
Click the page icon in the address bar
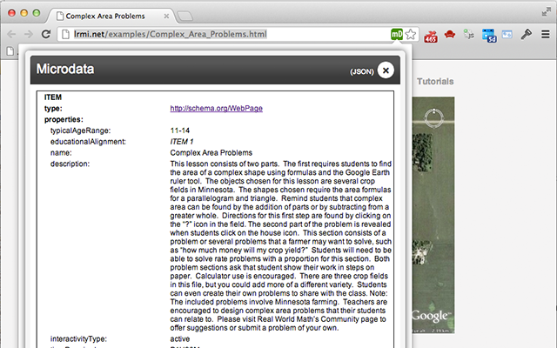coord(65,35)
